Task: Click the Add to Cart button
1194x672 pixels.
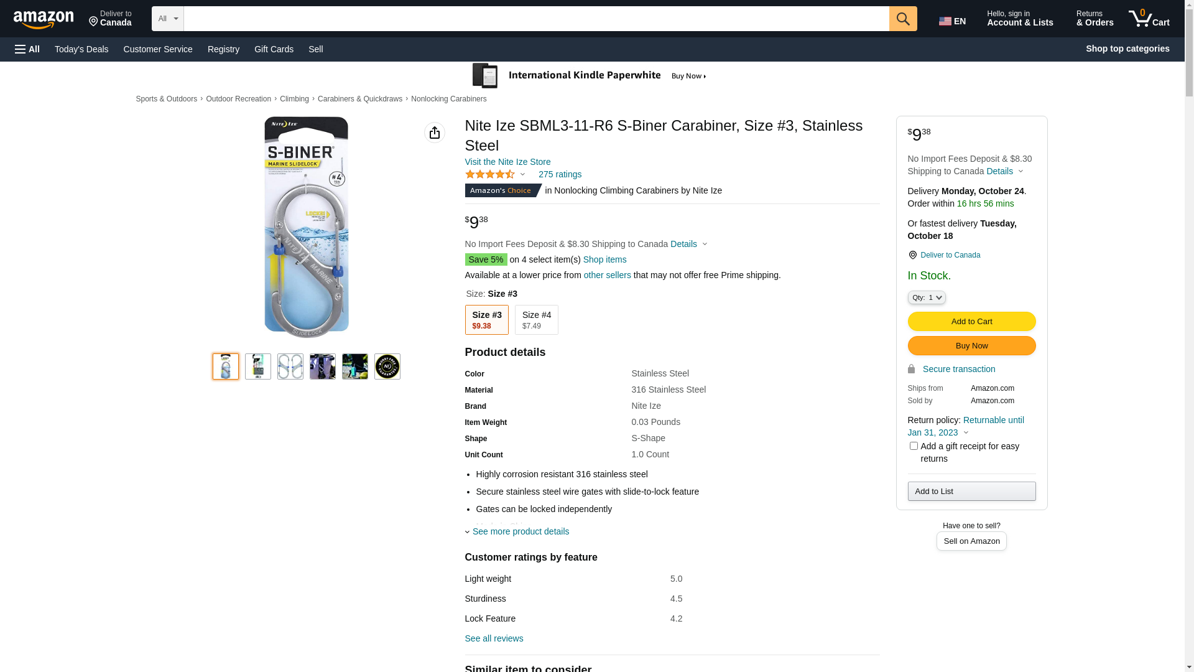Action: [971, 322]
